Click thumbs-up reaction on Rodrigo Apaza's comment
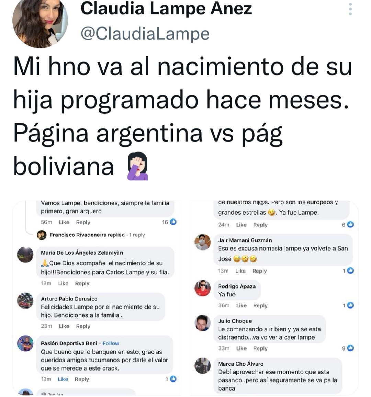The image size is (371, 397). (350, 305)
